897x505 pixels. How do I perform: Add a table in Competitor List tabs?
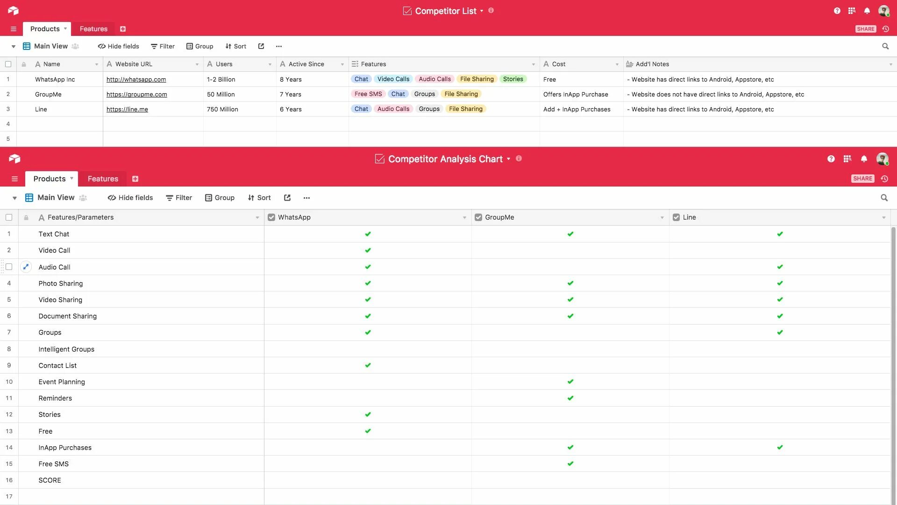click(123, 29)
